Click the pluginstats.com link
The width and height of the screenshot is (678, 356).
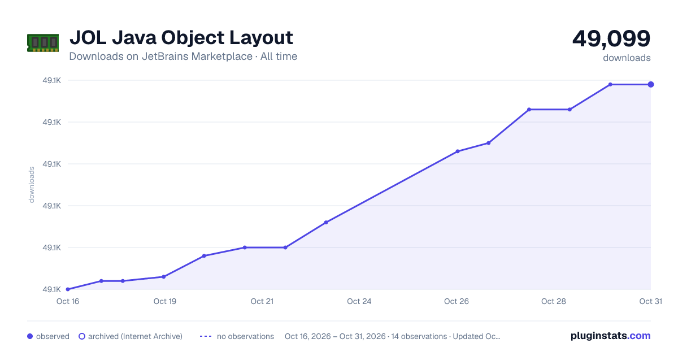click(x=610, y=336)
